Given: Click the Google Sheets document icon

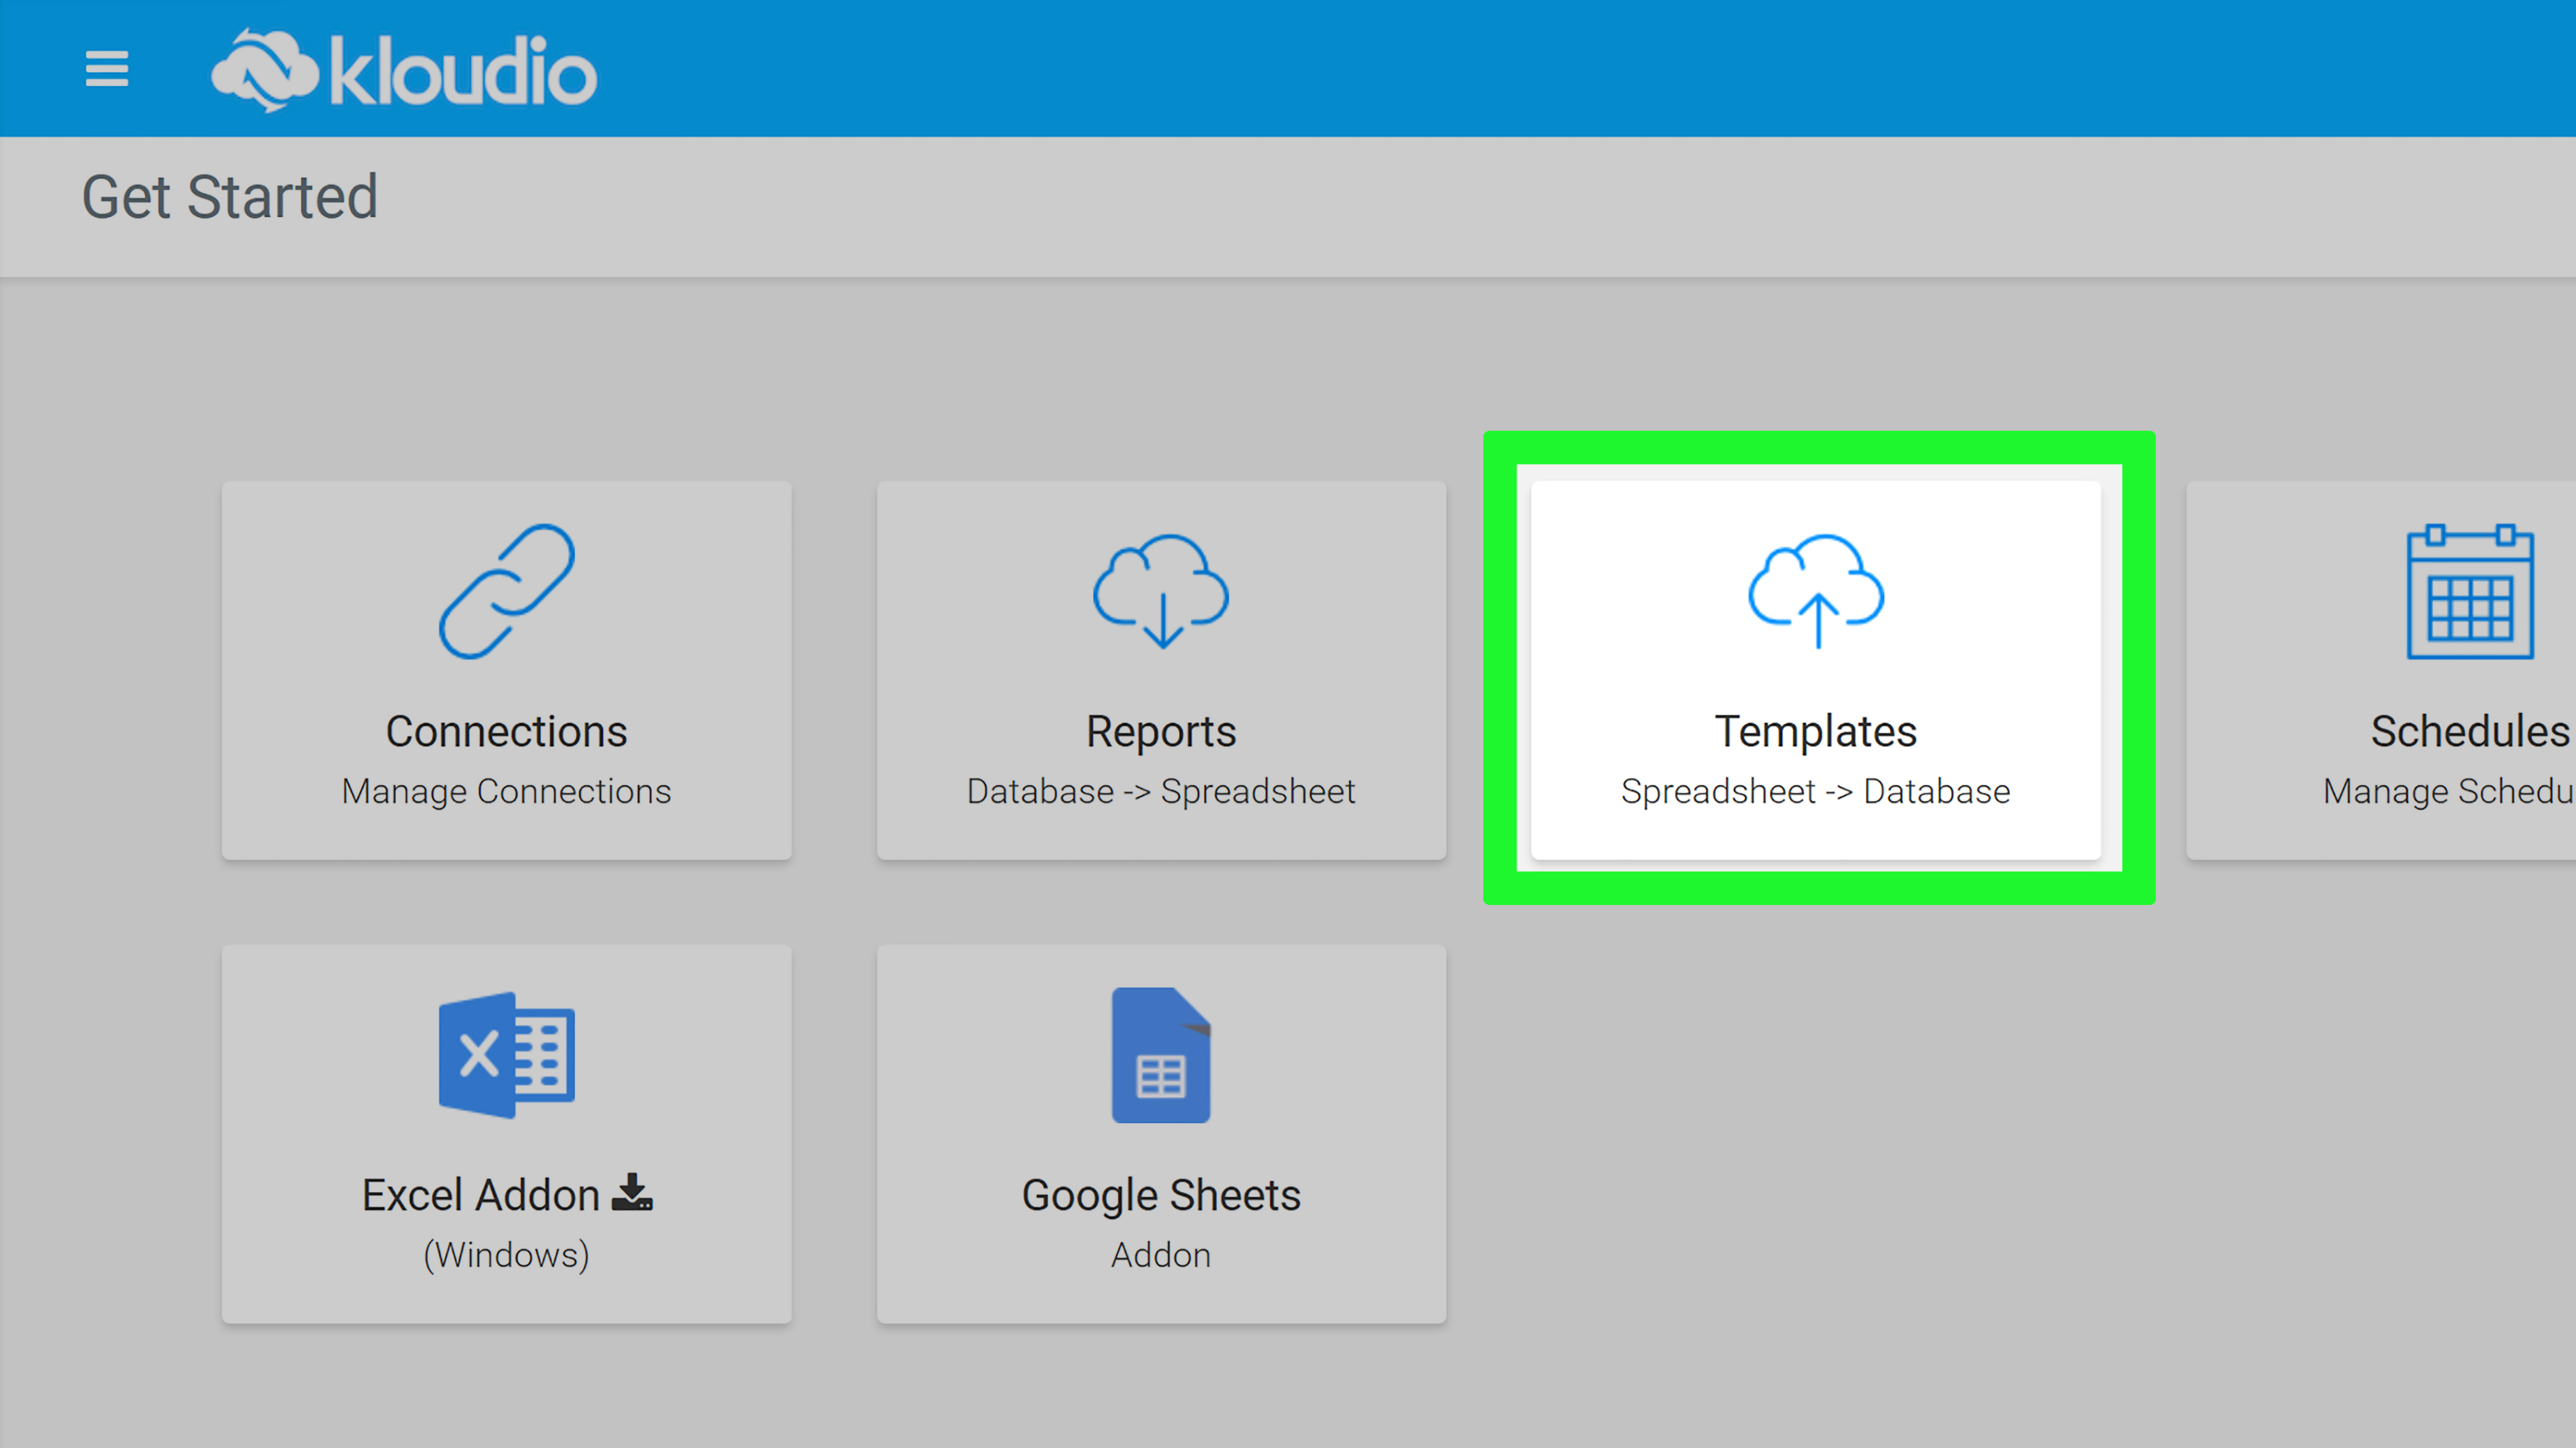Looking at the screenshot, I should pos(1161,1055).
